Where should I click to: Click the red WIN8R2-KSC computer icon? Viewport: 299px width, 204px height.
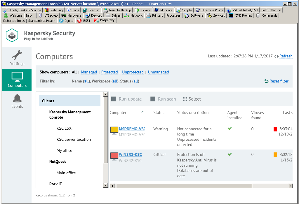(x=114, y=156)
